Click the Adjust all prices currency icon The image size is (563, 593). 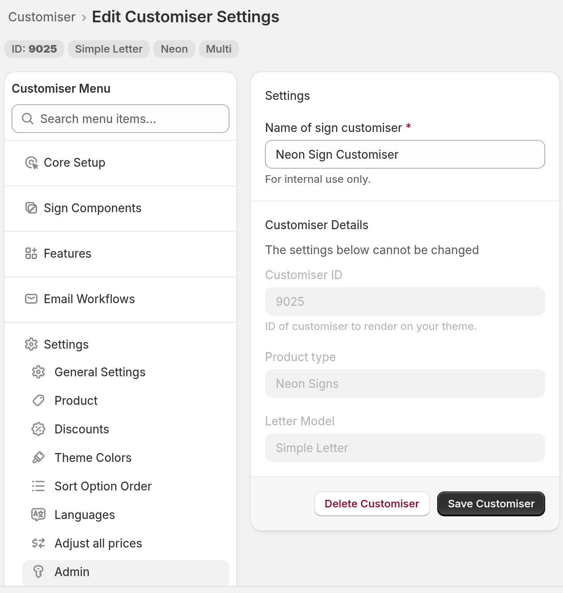[38, 544]
